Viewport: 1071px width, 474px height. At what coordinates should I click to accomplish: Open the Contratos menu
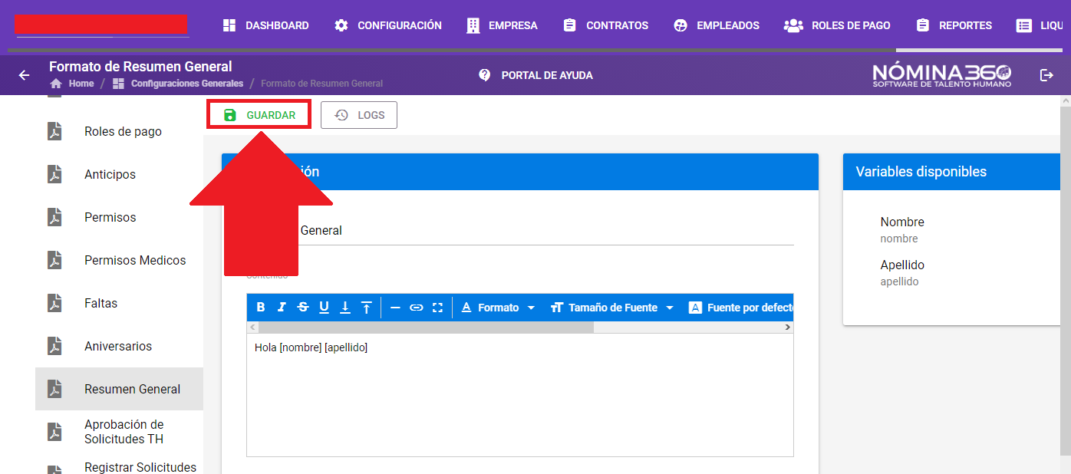(x=605, y=25)
